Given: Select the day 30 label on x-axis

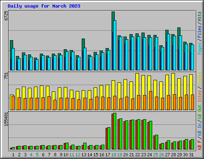Looking at the screenshot, I should click(x=185, y=155).
